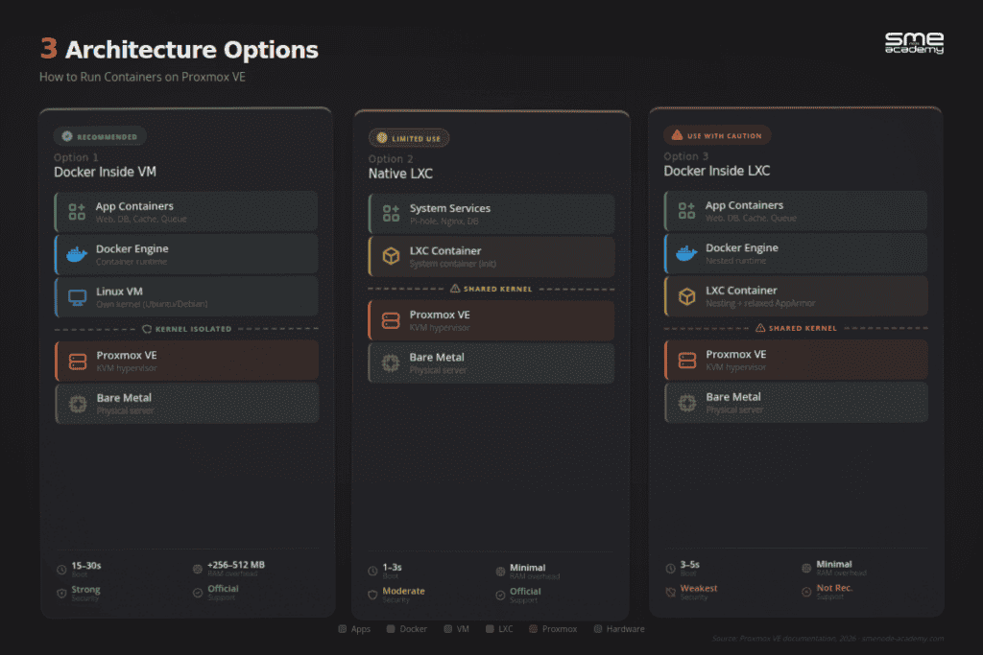Click the Not Rec. support label
This screenshot has width=983, height=655.
[834, 588]
